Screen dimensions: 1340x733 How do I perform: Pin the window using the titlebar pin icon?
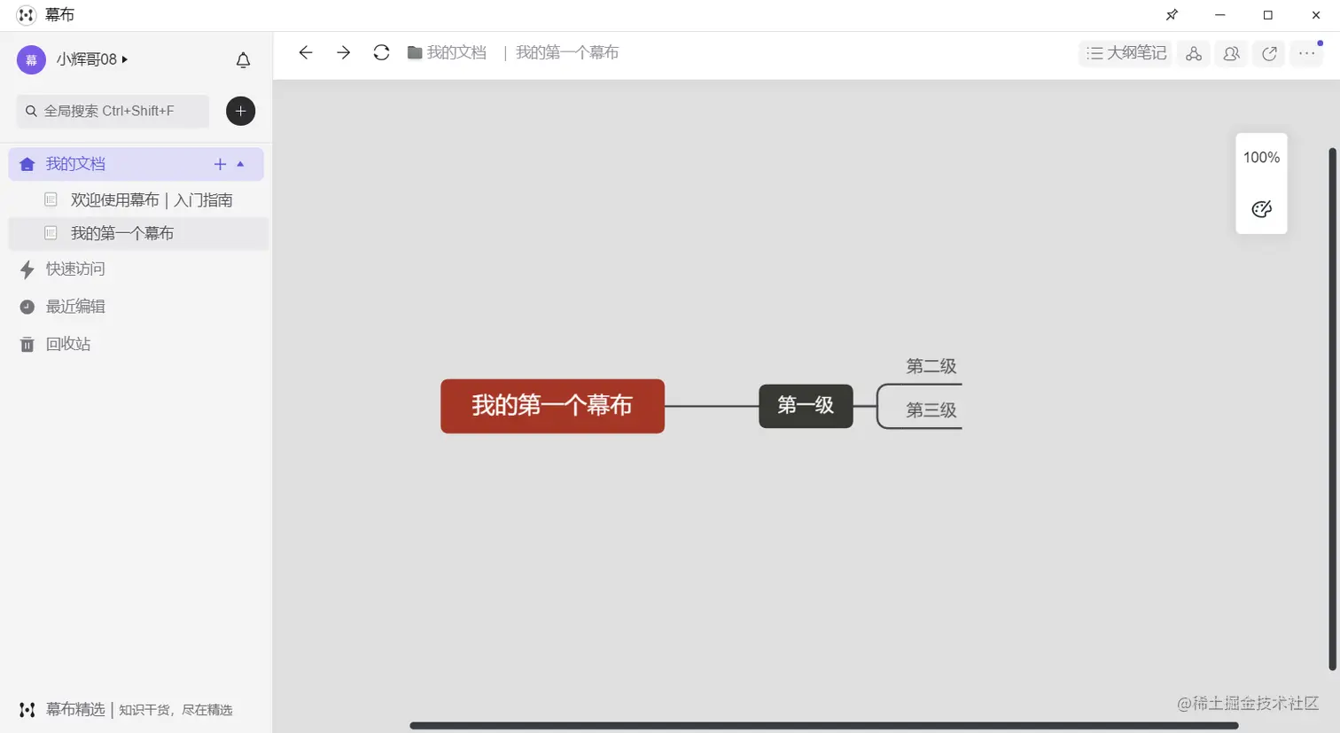click(1172, 14)
